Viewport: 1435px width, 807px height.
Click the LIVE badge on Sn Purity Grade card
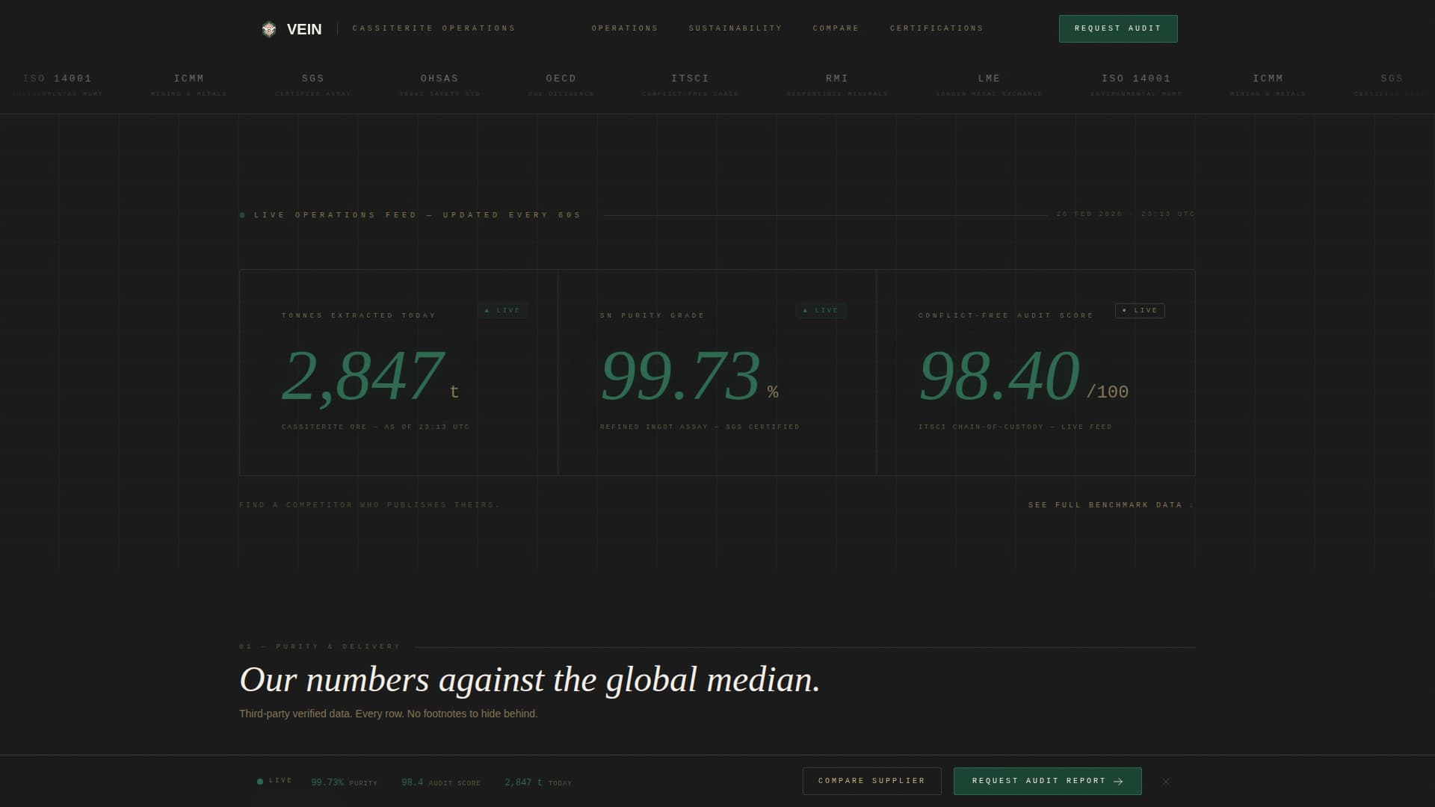821,310
